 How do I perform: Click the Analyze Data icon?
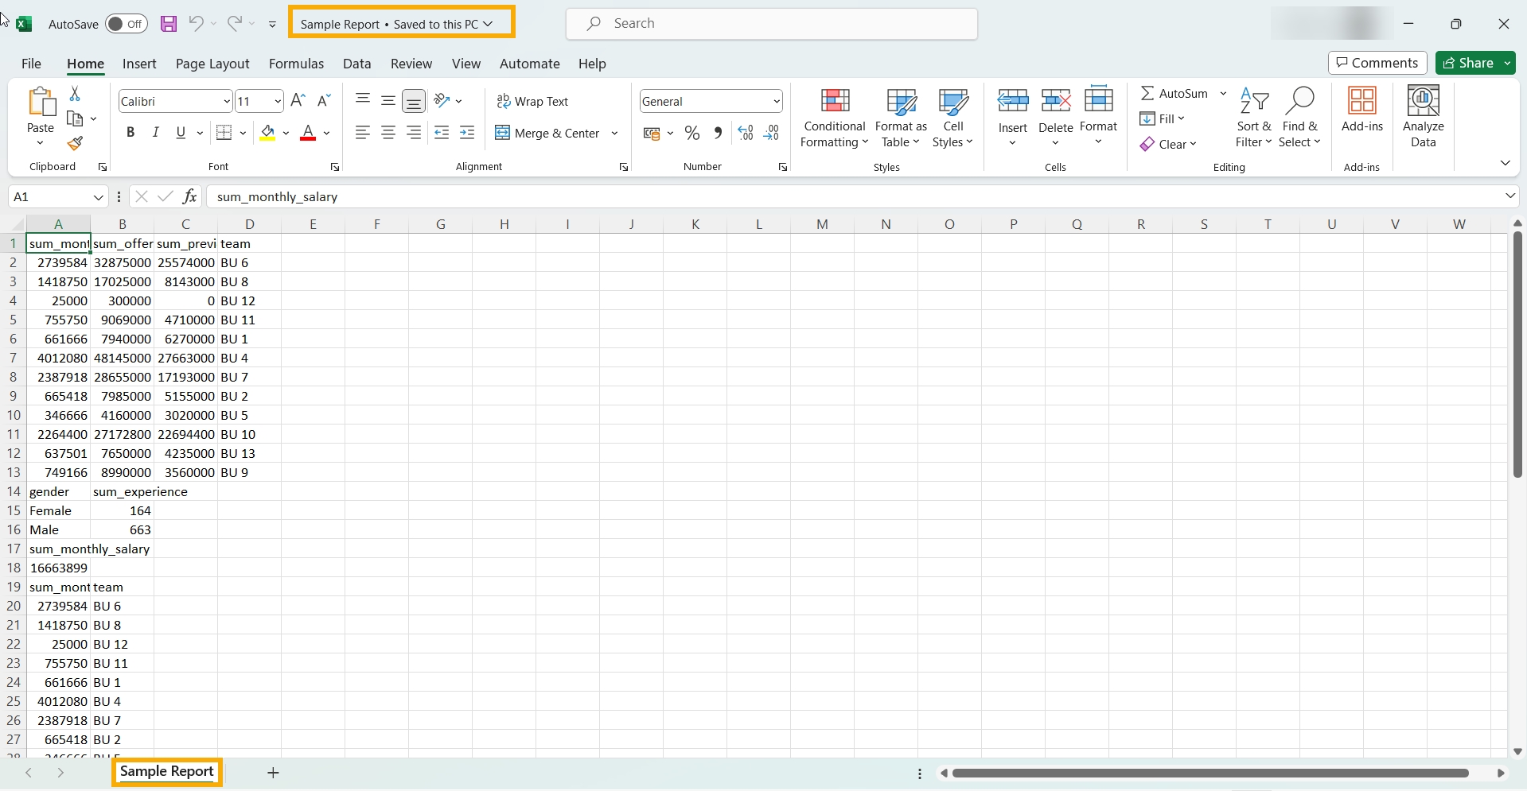click(1423, 118)
